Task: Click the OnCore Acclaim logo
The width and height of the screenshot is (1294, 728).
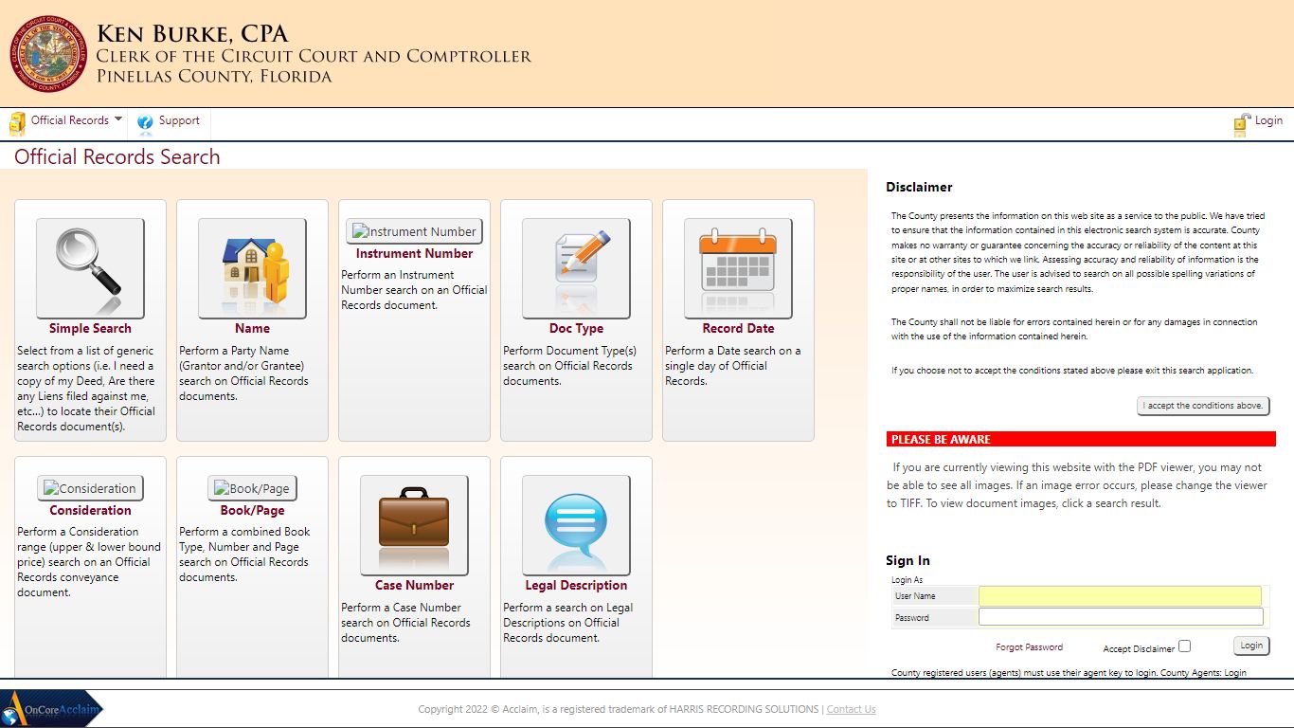Action: (x=52, y=709)
